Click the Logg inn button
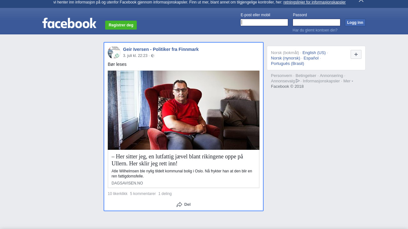 [x=355, y=23]
